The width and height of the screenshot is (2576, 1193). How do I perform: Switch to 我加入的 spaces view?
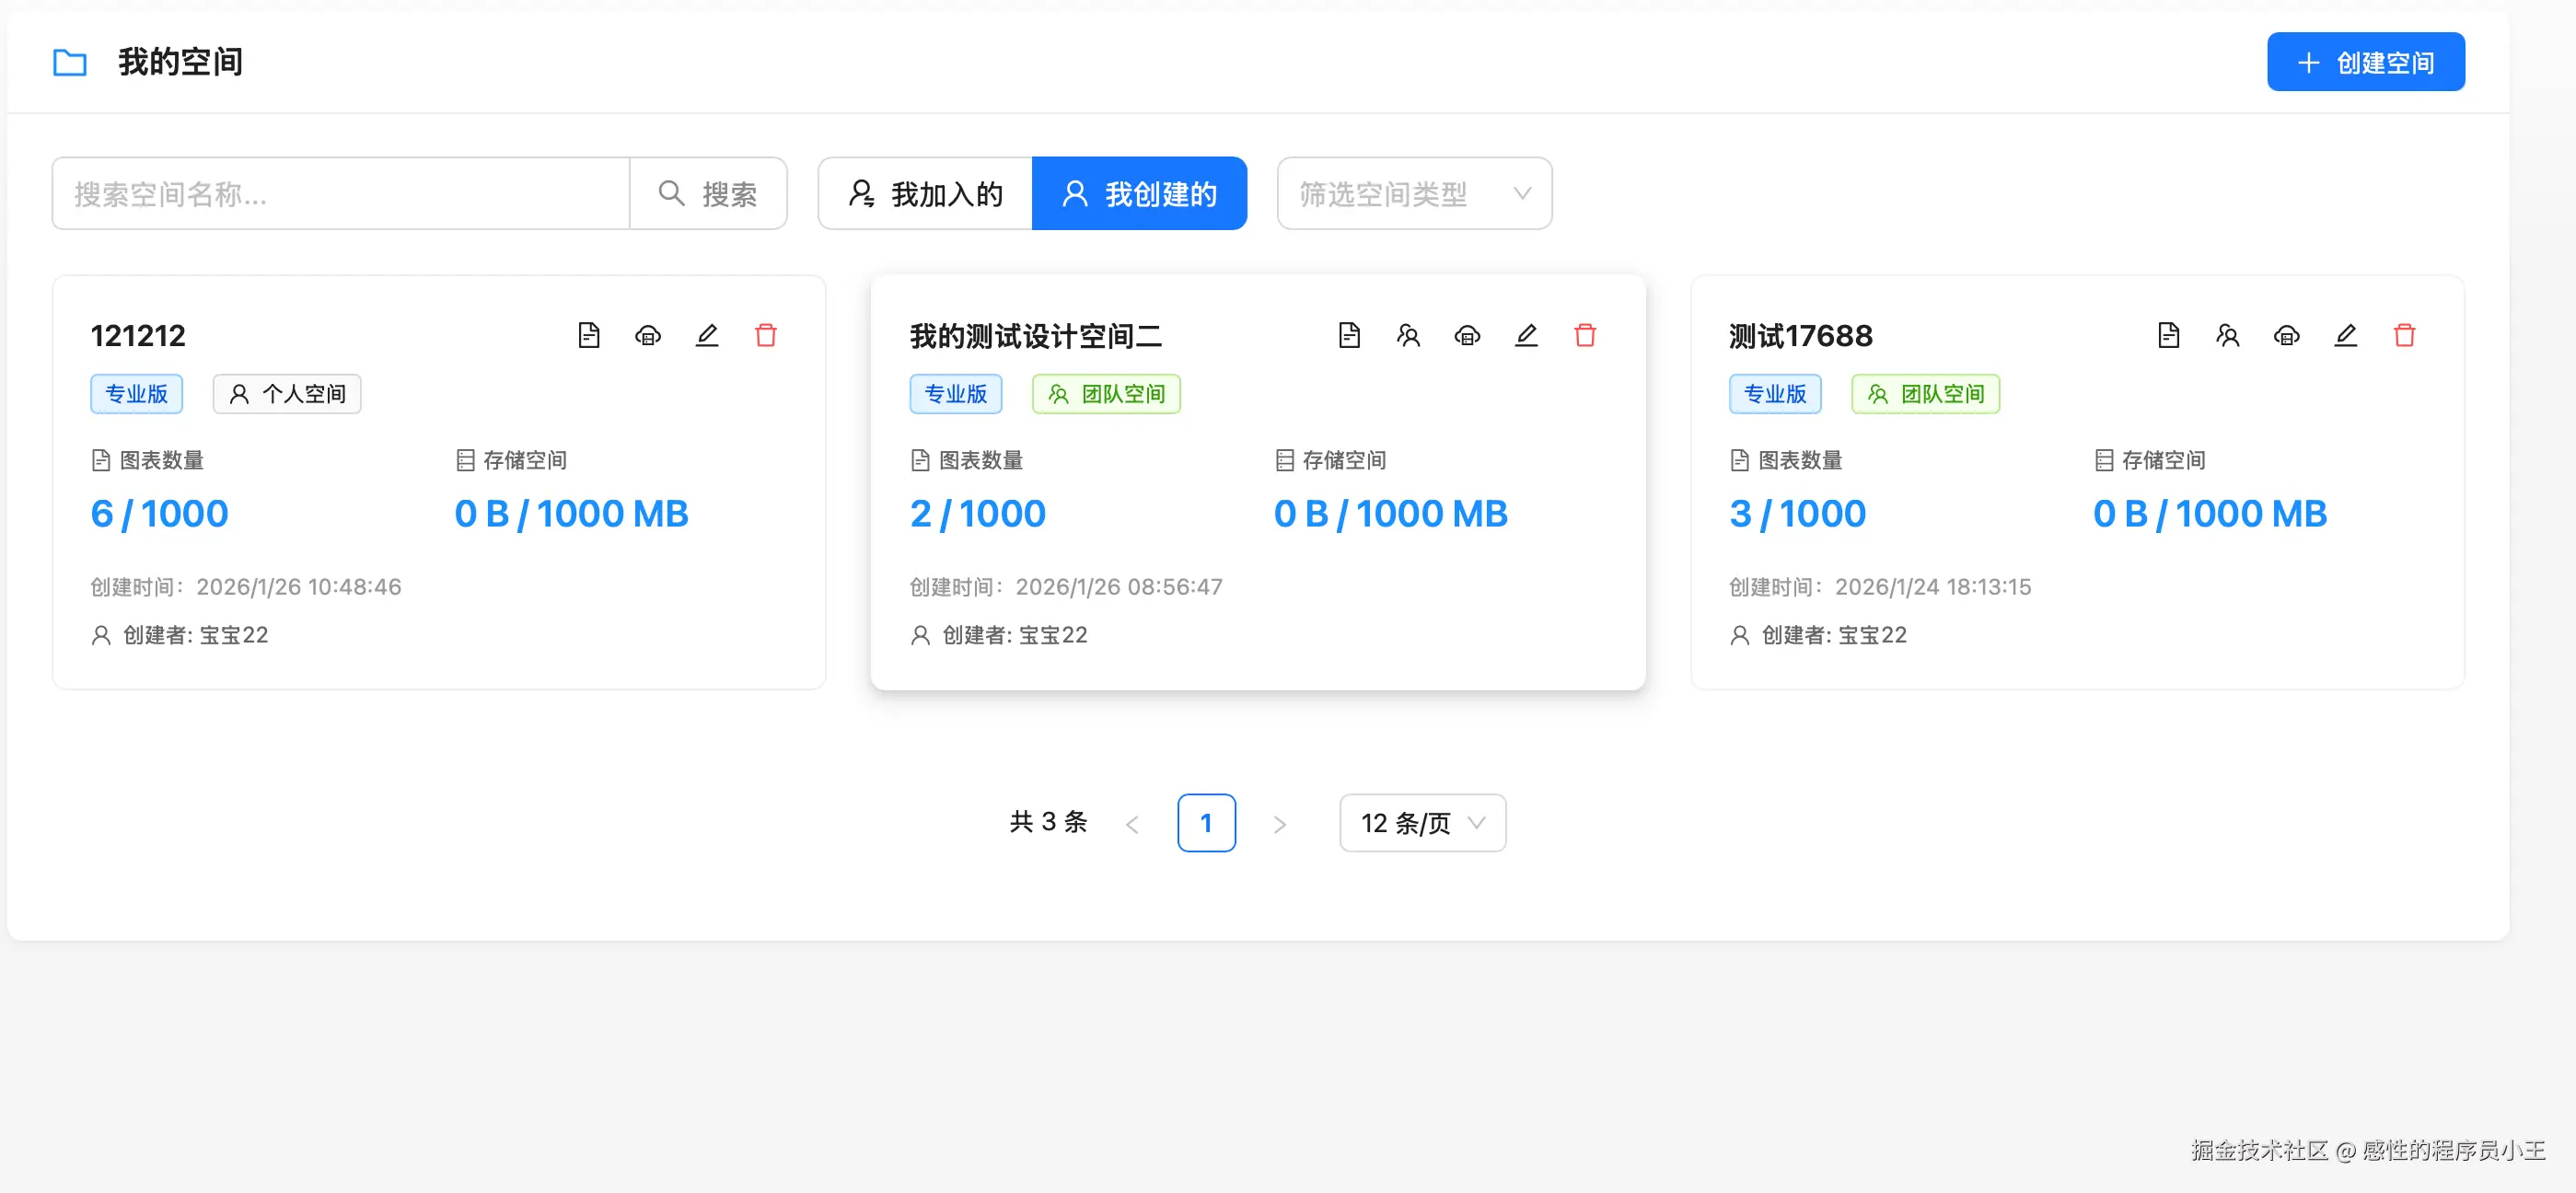pyautogui.click(x=925, y=193)
